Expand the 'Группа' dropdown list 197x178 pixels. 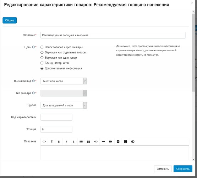64,105
